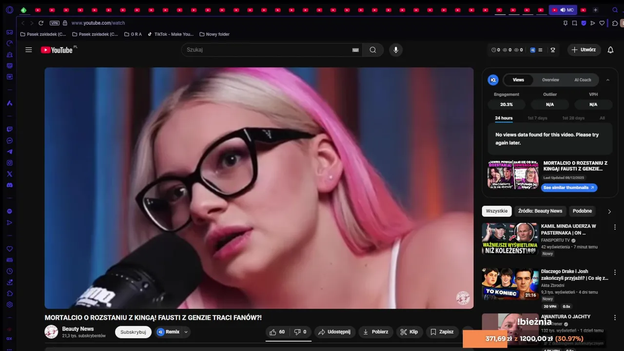Open the G R A bookmarks folder
This screenshot has width=624, height=351.
133,34
